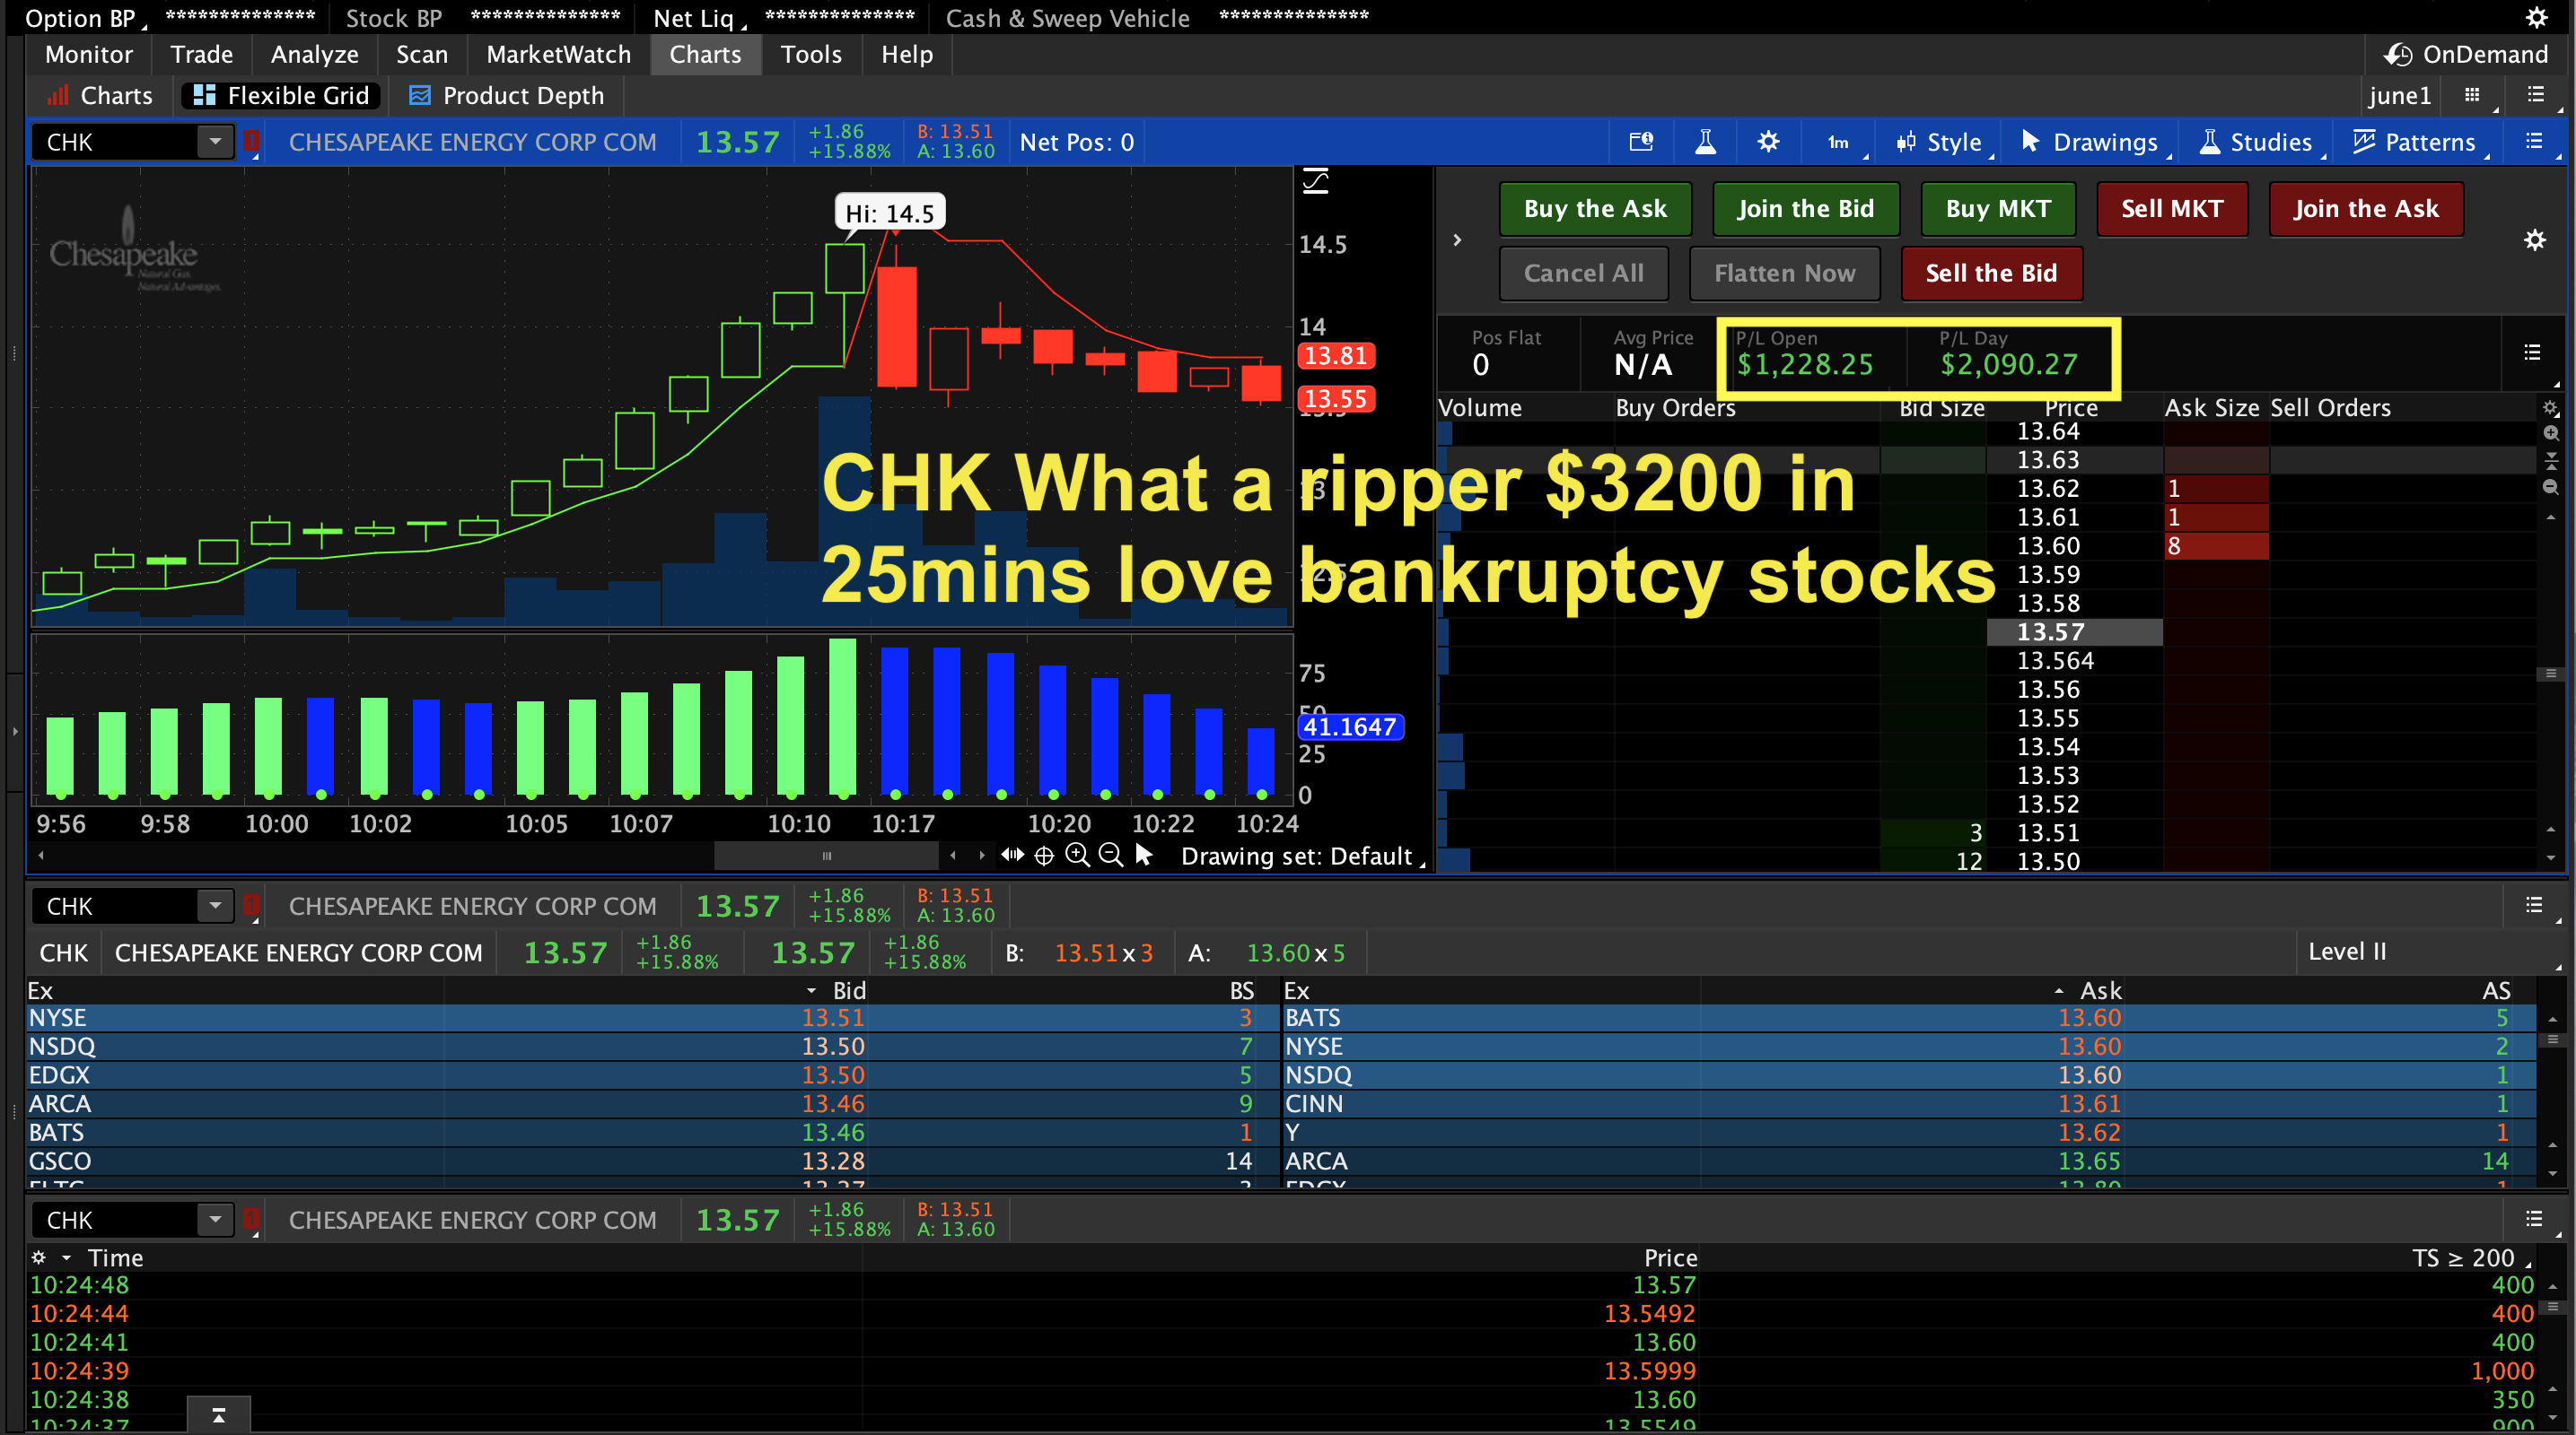This screenshot has width=2576, height=1435.
Task: Switch to the MarketWatch tab
Action: coord(558,55)
